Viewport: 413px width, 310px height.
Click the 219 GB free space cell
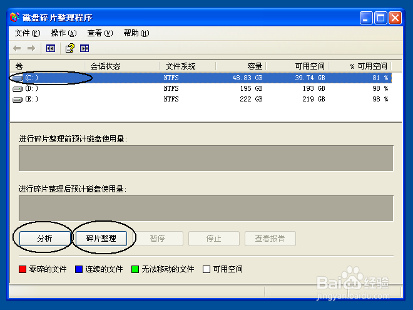pyautogui.click(x=314, y=99)
